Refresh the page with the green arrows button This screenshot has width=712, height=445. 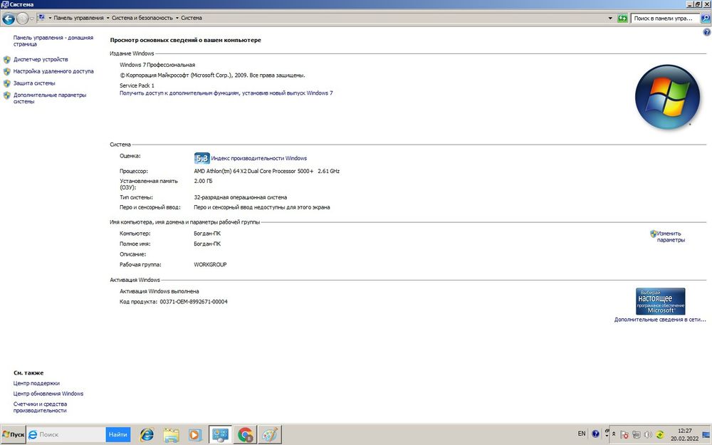click(622, 19)
